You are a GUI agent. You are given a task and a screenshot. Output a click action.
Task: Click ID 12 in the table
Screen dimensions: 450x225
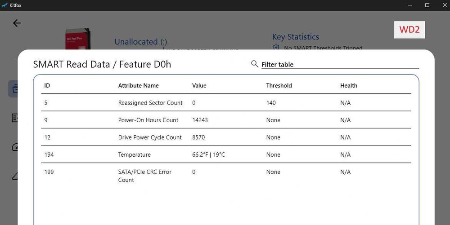coord(47,137)
